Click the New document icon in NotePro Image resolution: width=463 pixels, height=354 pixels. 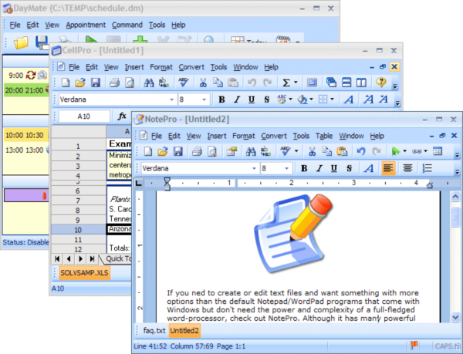pos(148,152)
